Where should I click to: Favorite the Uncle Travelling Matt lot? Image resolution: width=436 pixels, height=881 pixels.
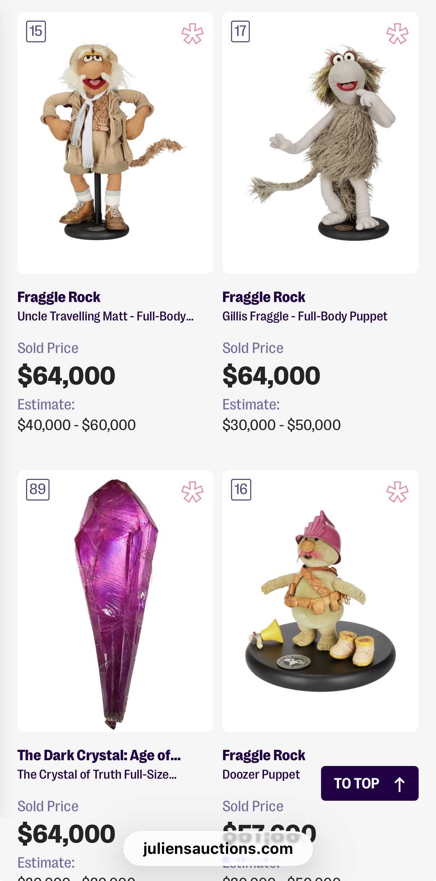[x=192, y=34]
